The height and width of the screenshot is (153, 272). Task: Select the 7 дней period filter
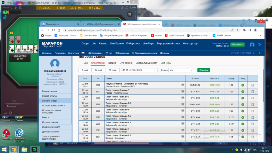click(x=85, y=70)
